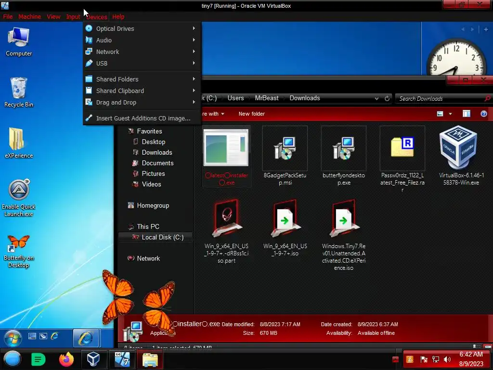Viewport: 493px width, 370px height.
Task: Select the eXPerience folder on desktop
Action: pos(19,143)
